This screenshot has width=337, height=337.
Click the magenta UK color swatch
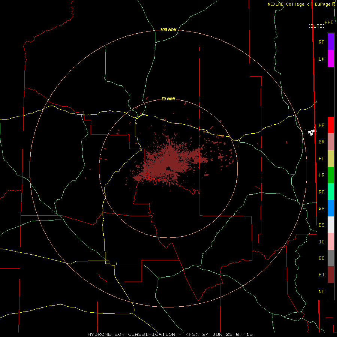[x=331, y=59]
